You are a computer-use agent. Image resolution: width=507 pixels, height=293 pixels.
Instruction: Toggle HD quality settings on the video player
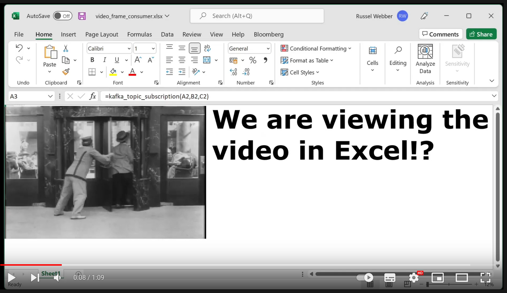[x=414, y=277]
